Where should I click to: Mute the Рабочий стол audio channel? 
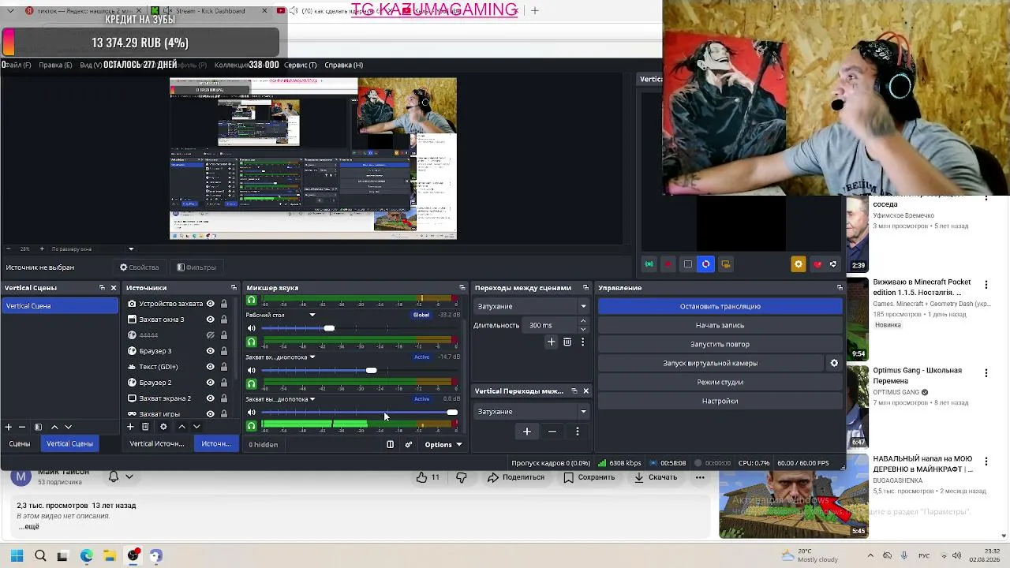pos(252,328)
